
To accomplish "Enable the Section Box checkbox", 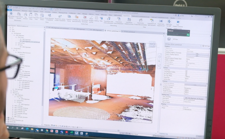I will [186, 81].
